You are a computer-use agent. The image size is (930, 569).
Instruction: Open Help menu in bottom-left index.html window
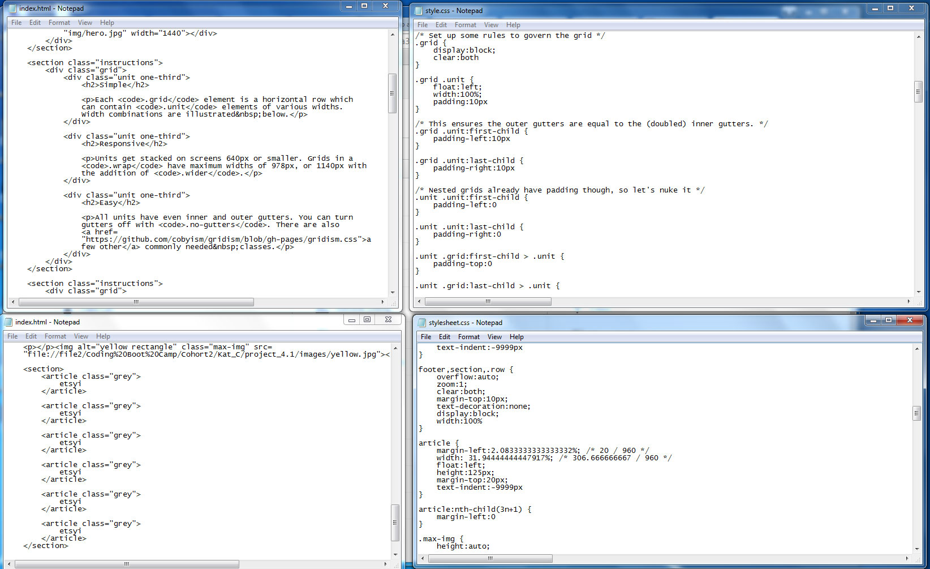103,336
